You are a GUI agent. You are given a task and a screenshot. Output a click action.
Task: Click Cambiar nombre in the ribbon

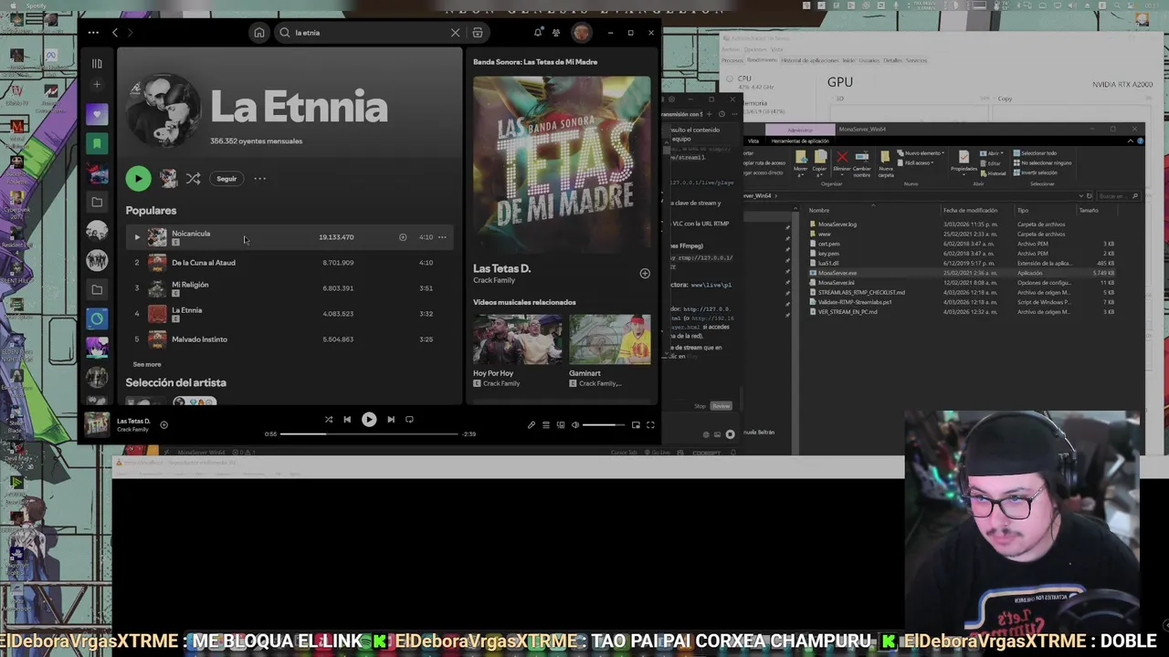point(862,163)
